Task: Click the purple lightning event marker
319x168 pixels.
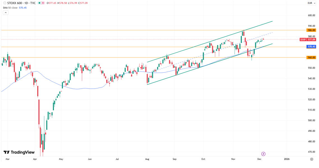Action: click(x=263, y=154)
